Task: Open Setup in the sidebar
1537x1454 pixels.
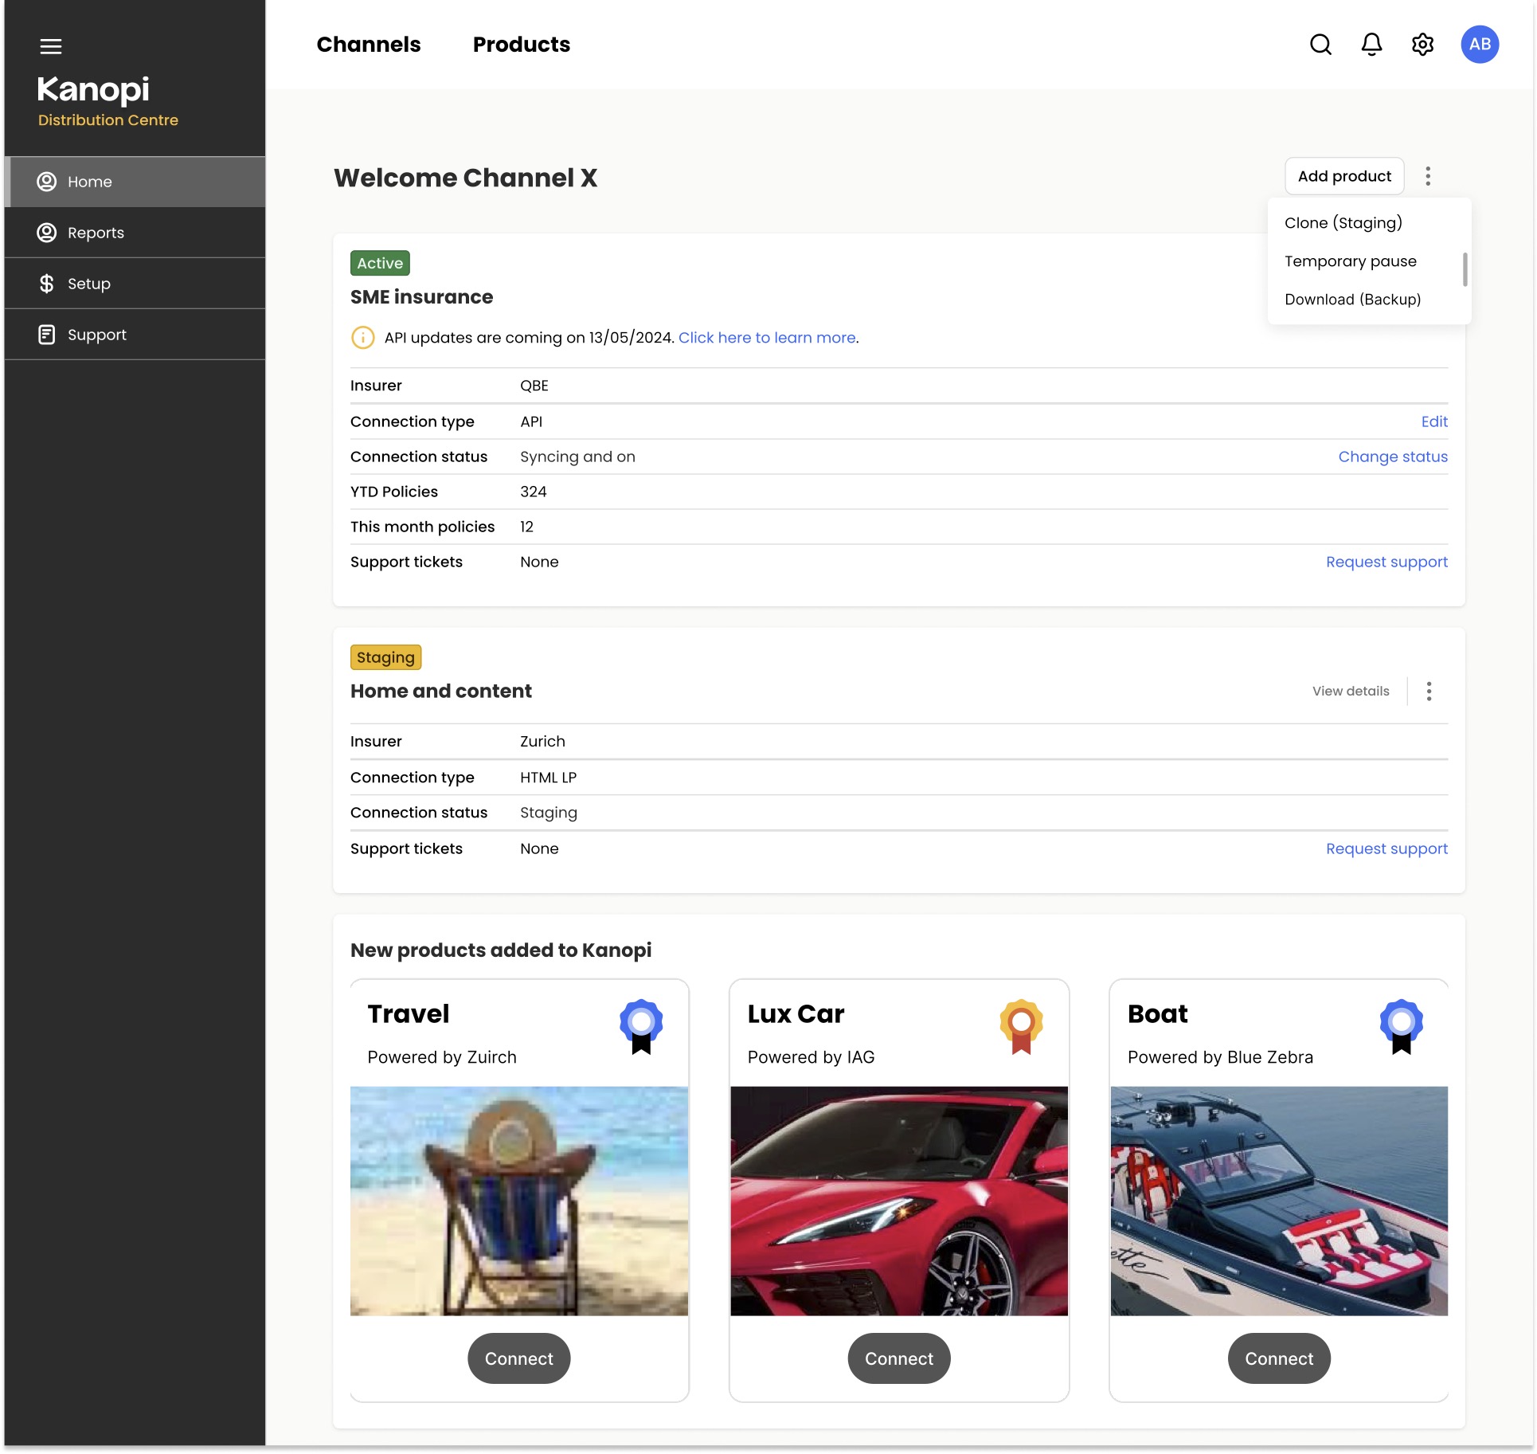Action: coord(135,284)
